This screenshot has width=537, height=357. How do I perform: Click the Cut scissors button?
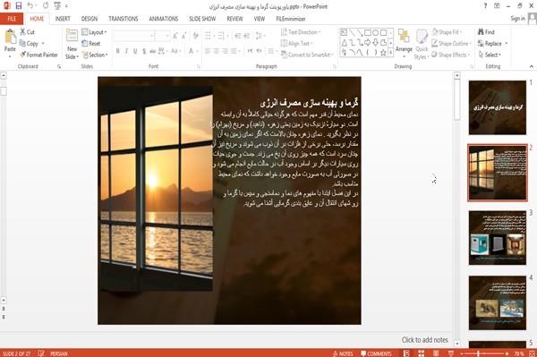point(27,32)
